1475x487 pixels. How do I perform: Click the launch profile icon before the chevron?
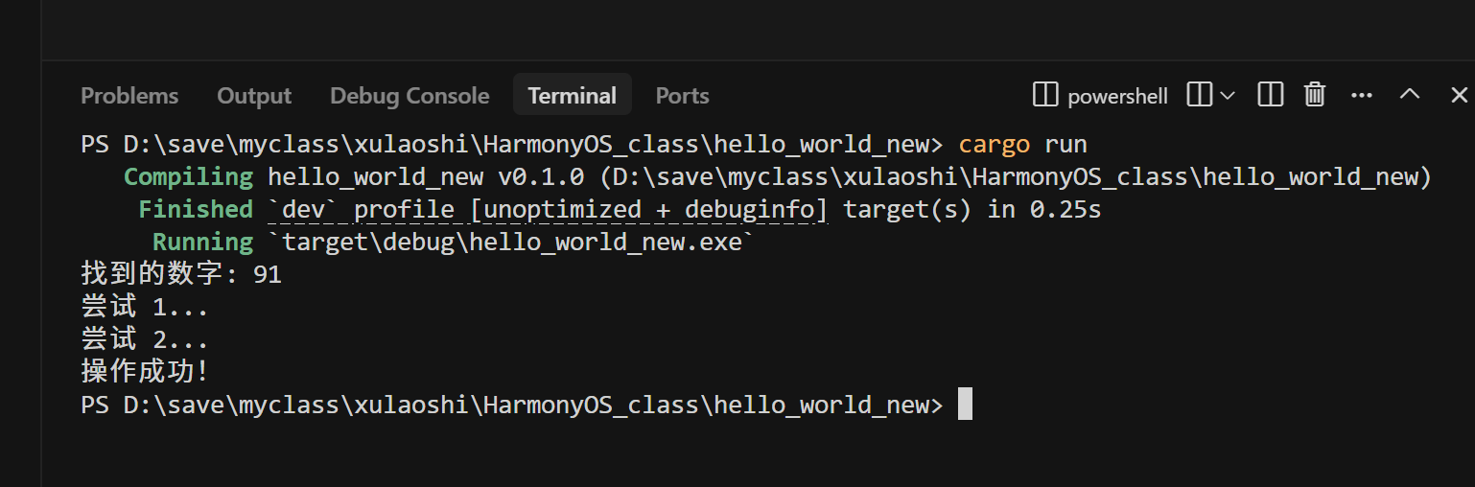(x=1199, y=95)
